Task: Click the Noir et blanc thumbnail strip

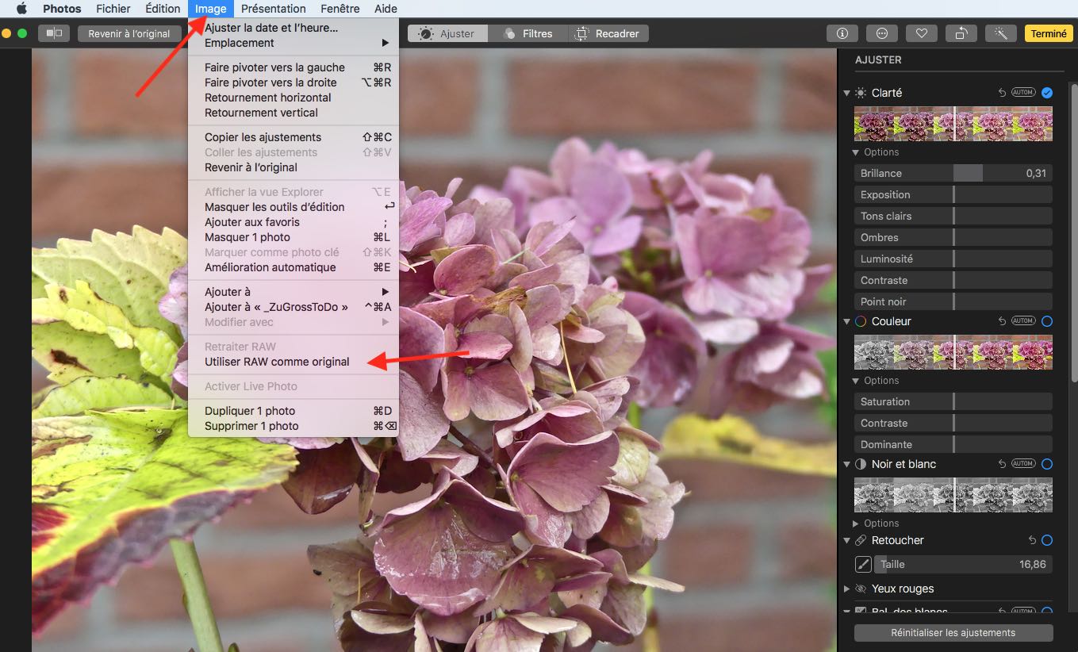Action: tap(953, 495)
